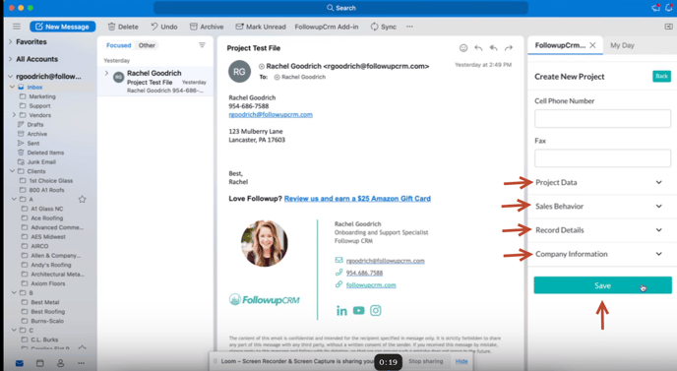The height and width of the screenshot is (371, 677).
Task: Open more views ellipsis at sidebar bottom
Action: click(81, 363)
